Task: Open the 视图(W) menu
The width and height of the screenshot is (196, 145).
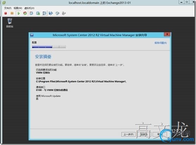Action: [x=18, y=8]
